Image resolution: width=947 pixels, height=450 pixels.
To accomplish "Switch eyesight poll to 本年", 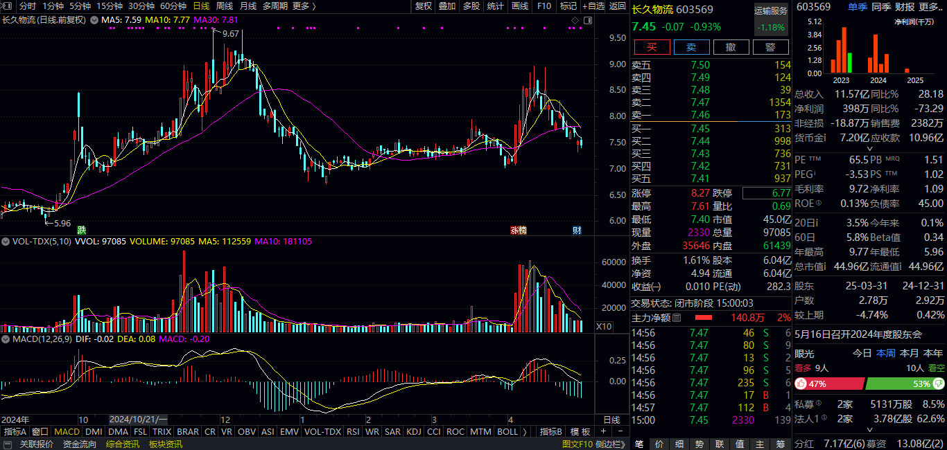I will click(x=933, y=353).
